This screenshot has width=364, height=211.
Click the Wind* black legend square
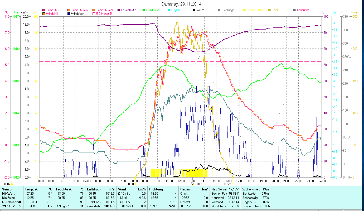click(194, 10)
